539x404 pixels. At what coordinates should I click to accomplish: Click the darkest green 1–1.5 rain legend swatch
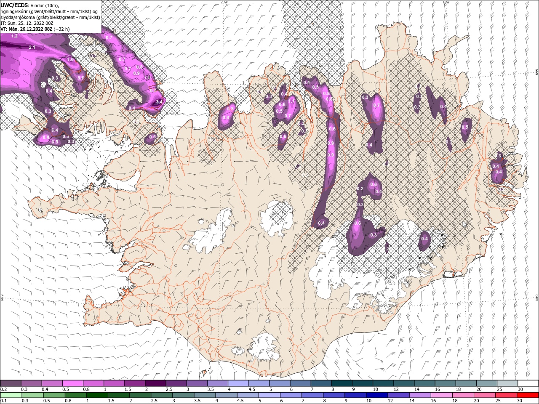[97, 395]
